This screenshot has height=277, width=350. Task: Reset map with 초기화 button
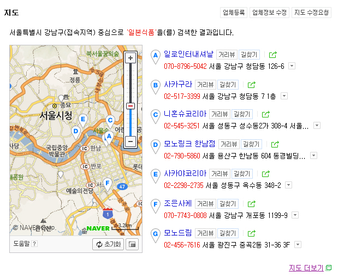(108, 244)
